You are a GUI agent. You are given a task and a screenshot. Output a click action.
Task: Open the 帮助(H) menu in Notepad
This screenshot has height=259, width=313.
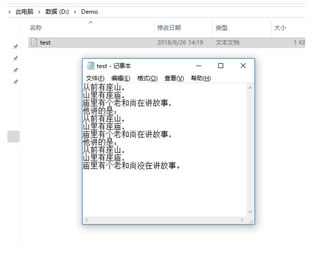[x=201, y=78]
